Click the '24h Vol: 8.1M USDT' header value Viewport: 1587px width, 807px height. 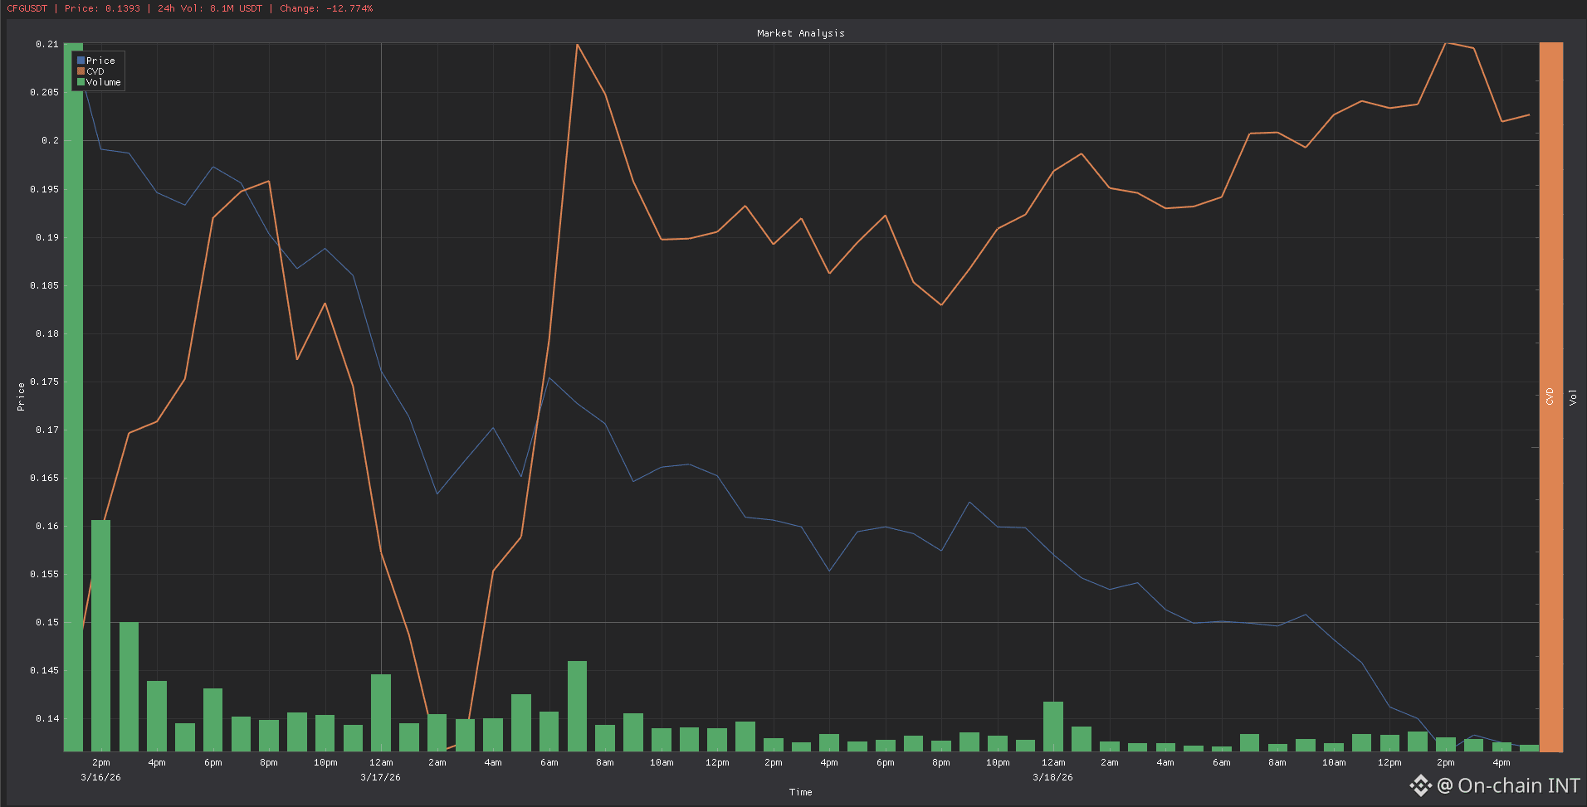click(x=210, y=8)
